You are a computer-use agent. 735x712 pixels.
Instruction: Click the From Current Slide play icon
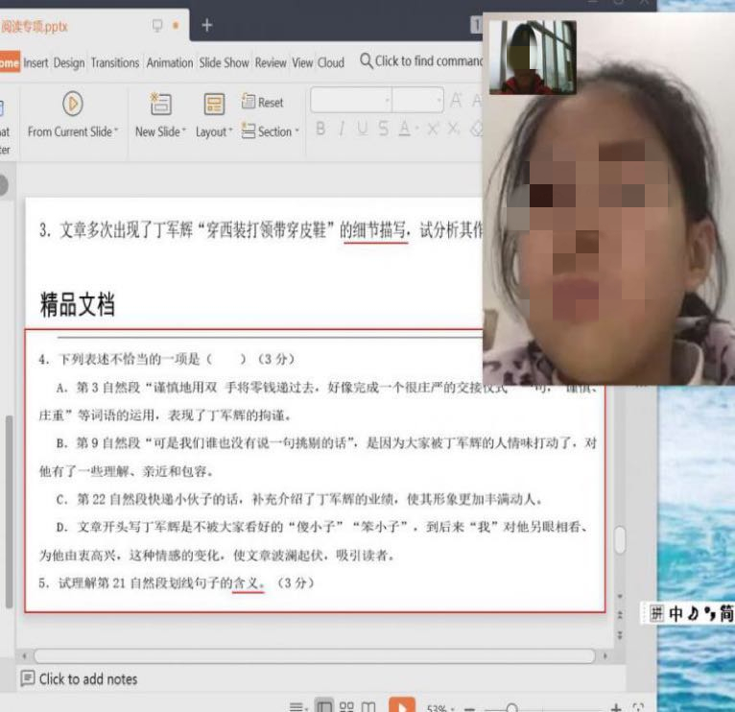click(72, 103)
